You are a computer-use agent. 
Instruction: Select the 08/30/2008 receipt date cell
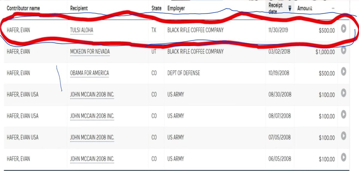coord(280,95)
